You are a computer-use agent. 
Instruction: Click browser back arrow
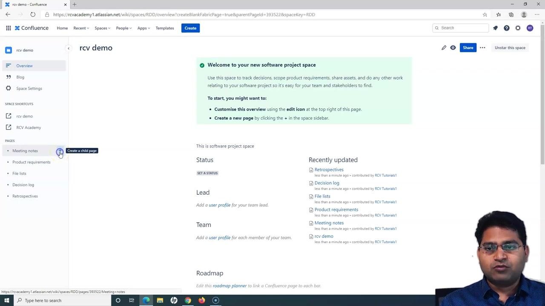click(8, 14)
